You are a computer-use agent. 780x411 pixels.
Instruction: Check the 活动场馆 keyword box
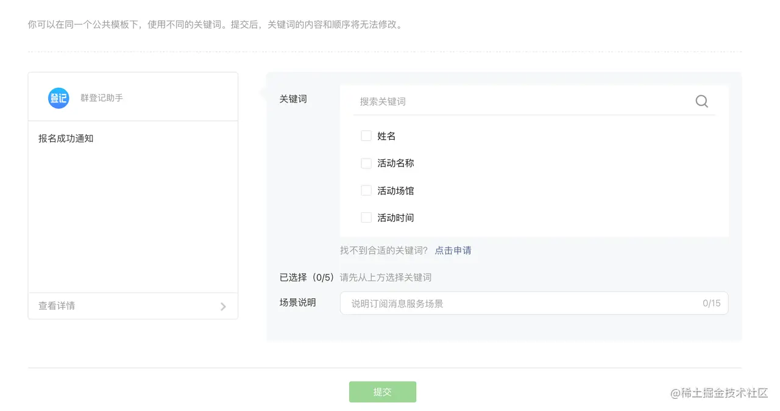click(x=366, y=190)
